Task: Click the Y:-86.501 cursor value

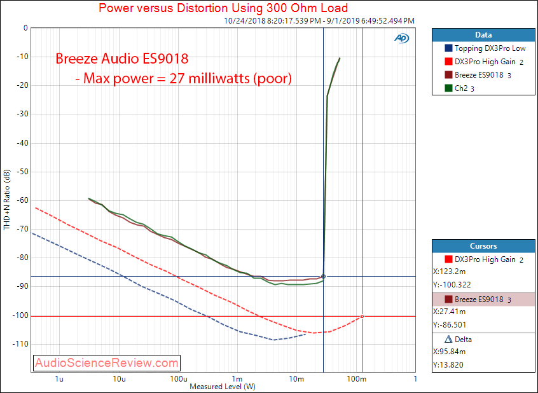Action: (x=450, y=325)
